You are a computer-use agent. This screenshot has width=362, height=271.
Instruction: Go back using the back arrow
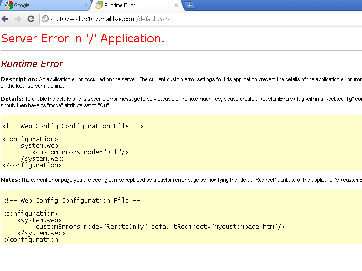pos(5,19)
